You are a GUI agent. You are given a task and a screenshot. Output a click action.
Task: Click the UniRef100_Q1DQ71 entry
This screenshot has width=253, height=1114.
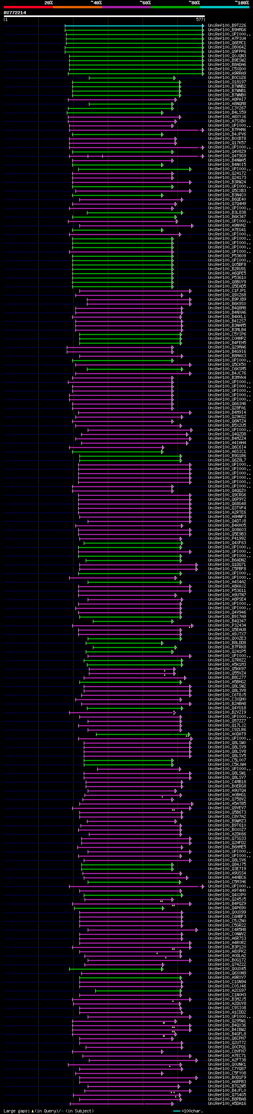[x=227, y=565]
